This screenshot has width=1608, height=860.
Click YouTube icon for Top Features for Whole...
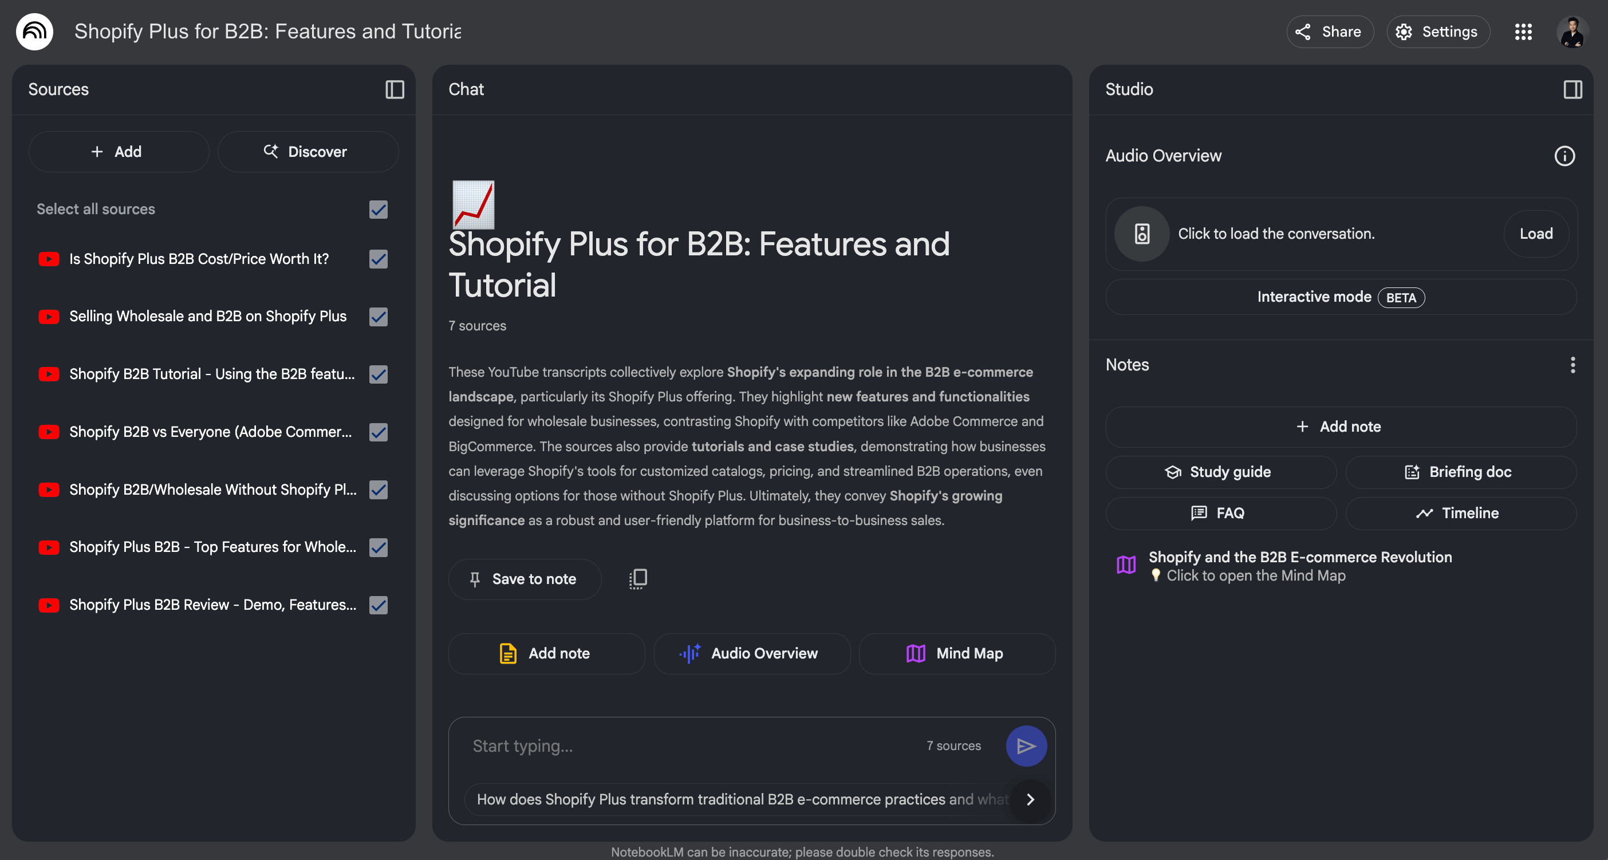(x=49, y=547)
